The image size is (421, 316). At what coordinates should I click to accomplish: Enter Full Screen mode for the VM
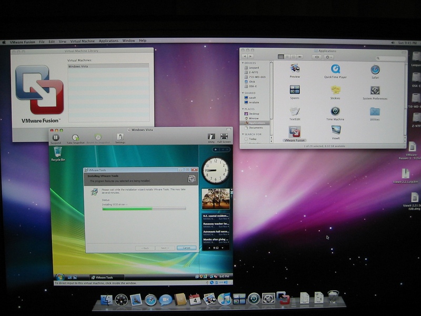224,136
